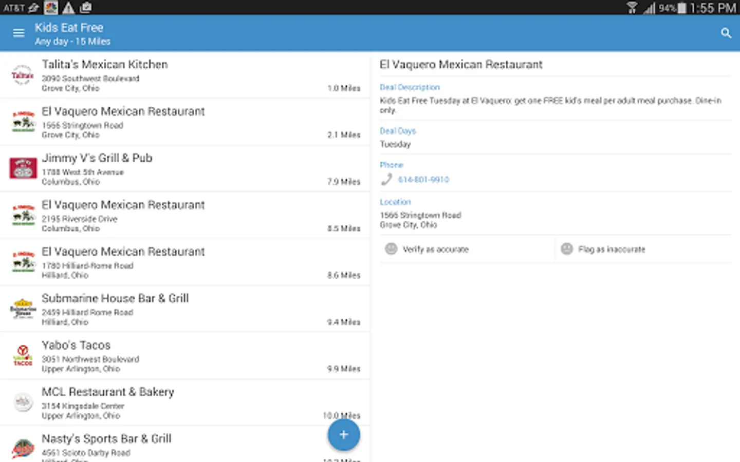Tap the El Vaquero logo for Stringtown Road

click(23, 122)
